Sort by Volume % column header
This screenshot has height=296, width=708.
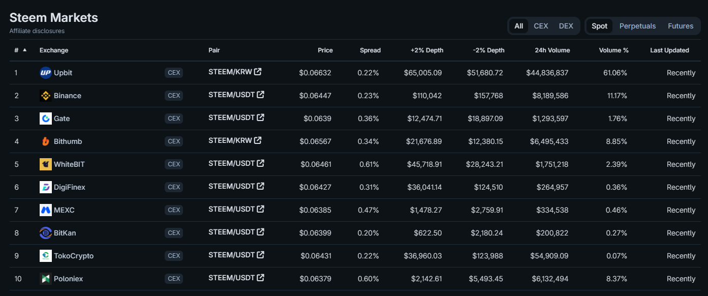(x=614, y=50)
